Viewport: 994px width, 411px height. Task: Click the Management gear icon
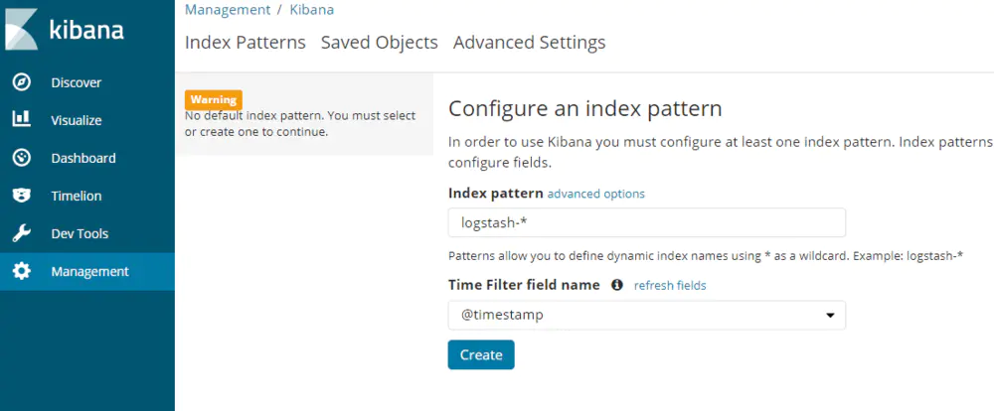click(21, 271)
